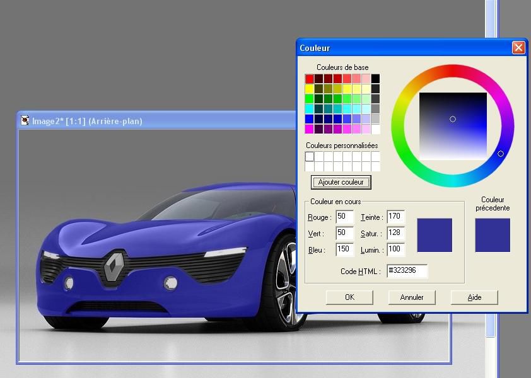Screen dimensions: 531x378
Task: Click the Vert value field
Action: click(x=345, y=233)
